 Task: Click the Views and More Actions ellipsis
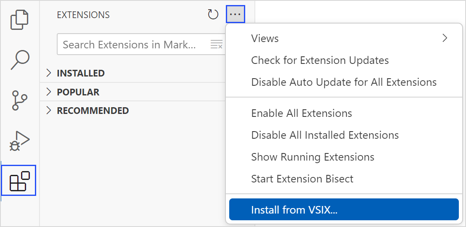(235, 15)
